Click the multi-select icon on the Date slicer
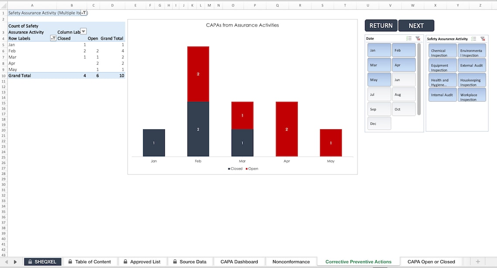 tap(409, 38)
